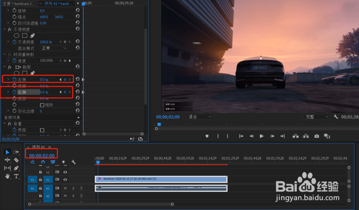Screen dimensions: 359x210
Task: Go to In point in Program monitor
Action: (241, 136)
